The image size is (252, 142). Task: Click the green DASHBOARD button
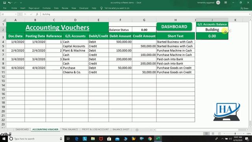pos(174,27)
